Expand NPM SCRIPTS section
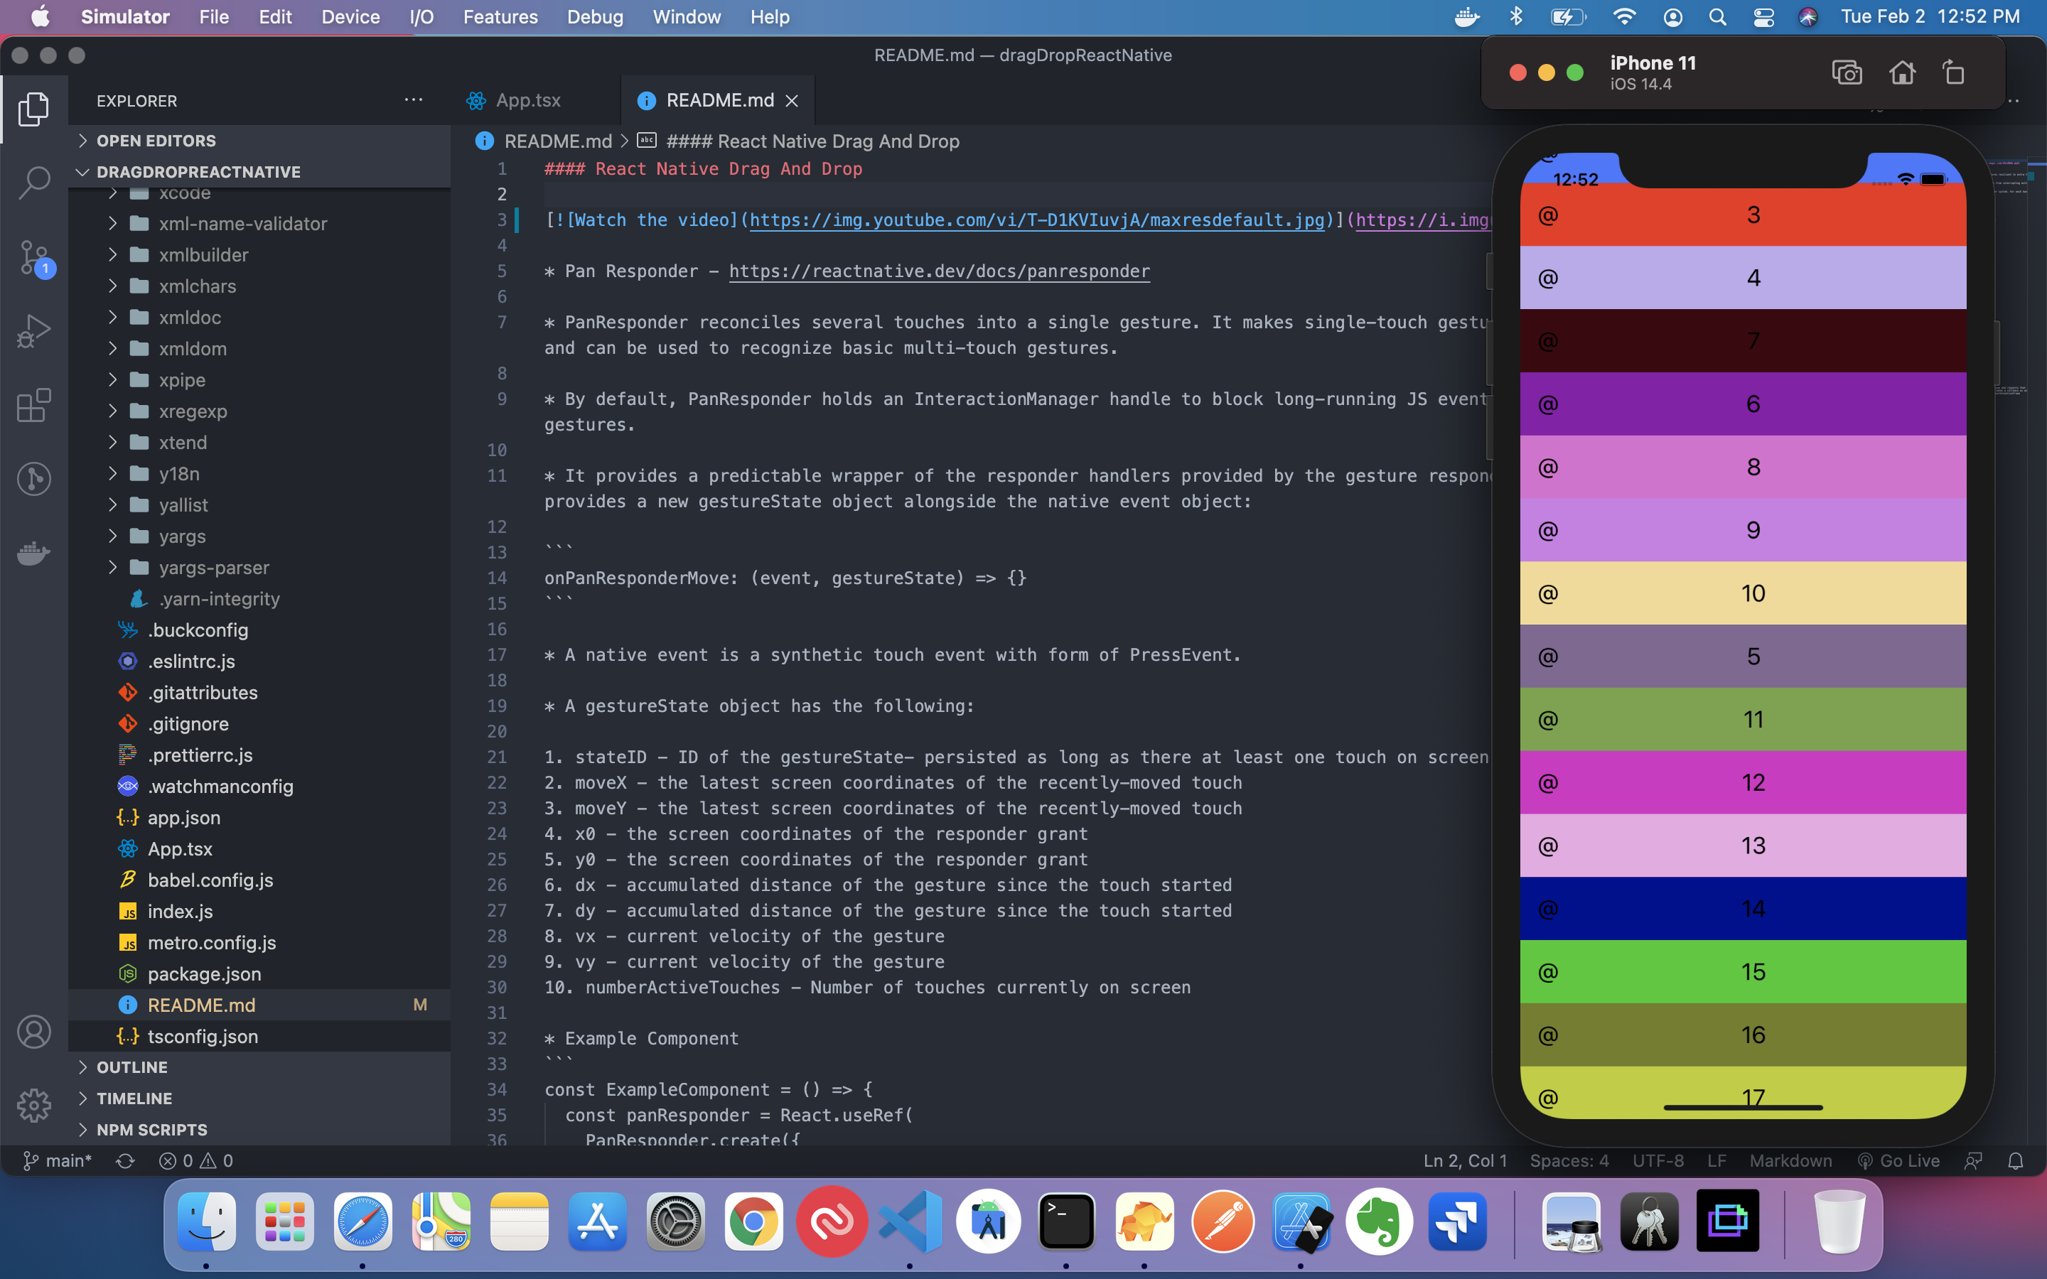The image size is (2047, 1279). tap(259, 1129)
